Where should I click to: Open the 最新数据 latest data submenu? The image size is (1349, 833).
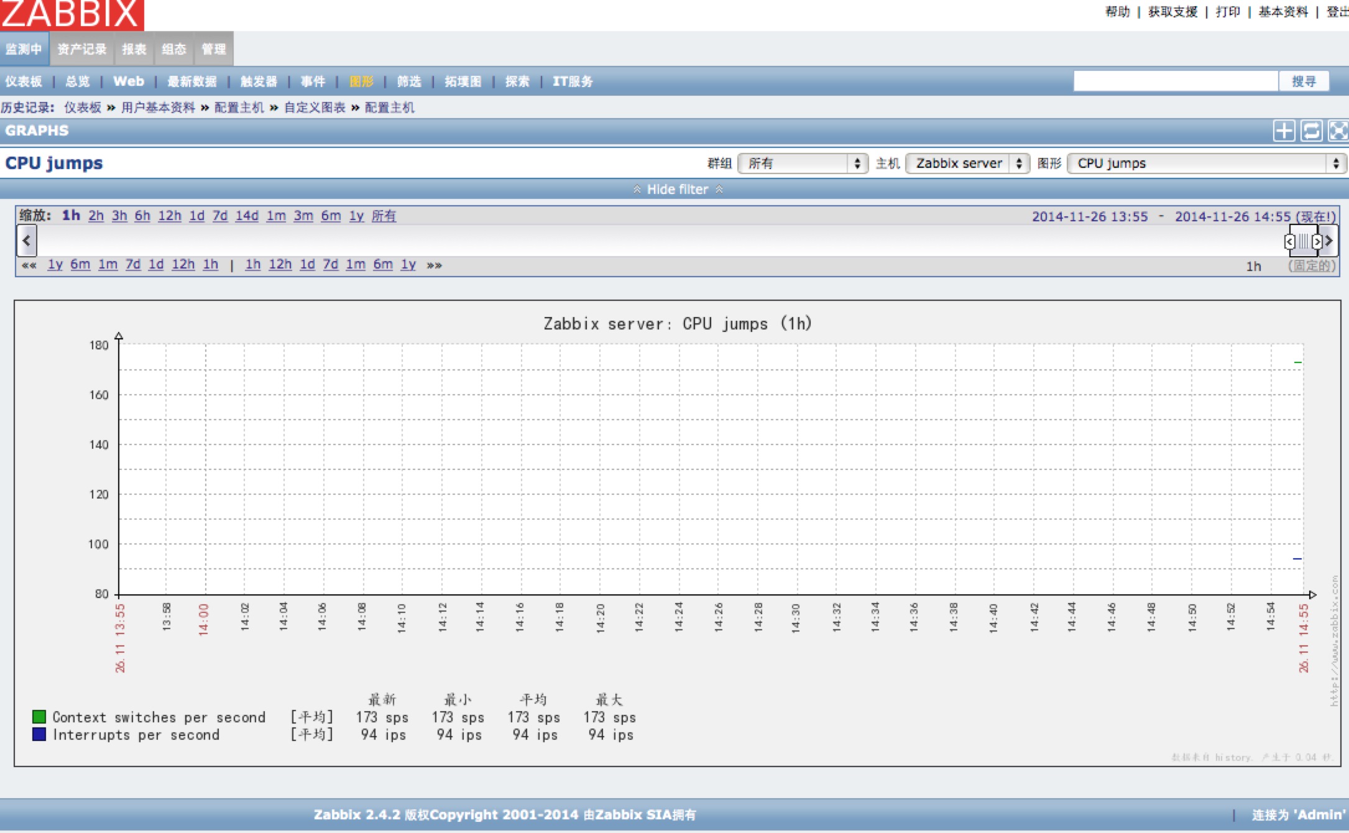click(x=191, y=81)
